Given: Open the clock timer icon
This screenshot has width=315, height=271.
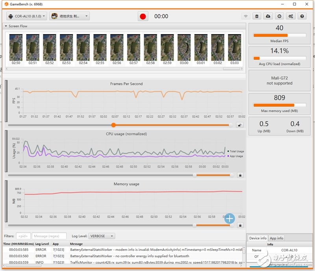Looking at the screenshot, I should tap(279, 17).
